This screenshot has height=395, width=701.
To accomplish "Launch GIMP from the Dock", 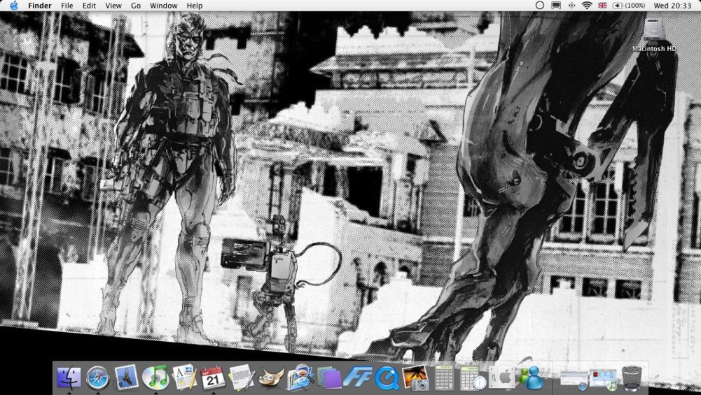I will coord(272,378).
